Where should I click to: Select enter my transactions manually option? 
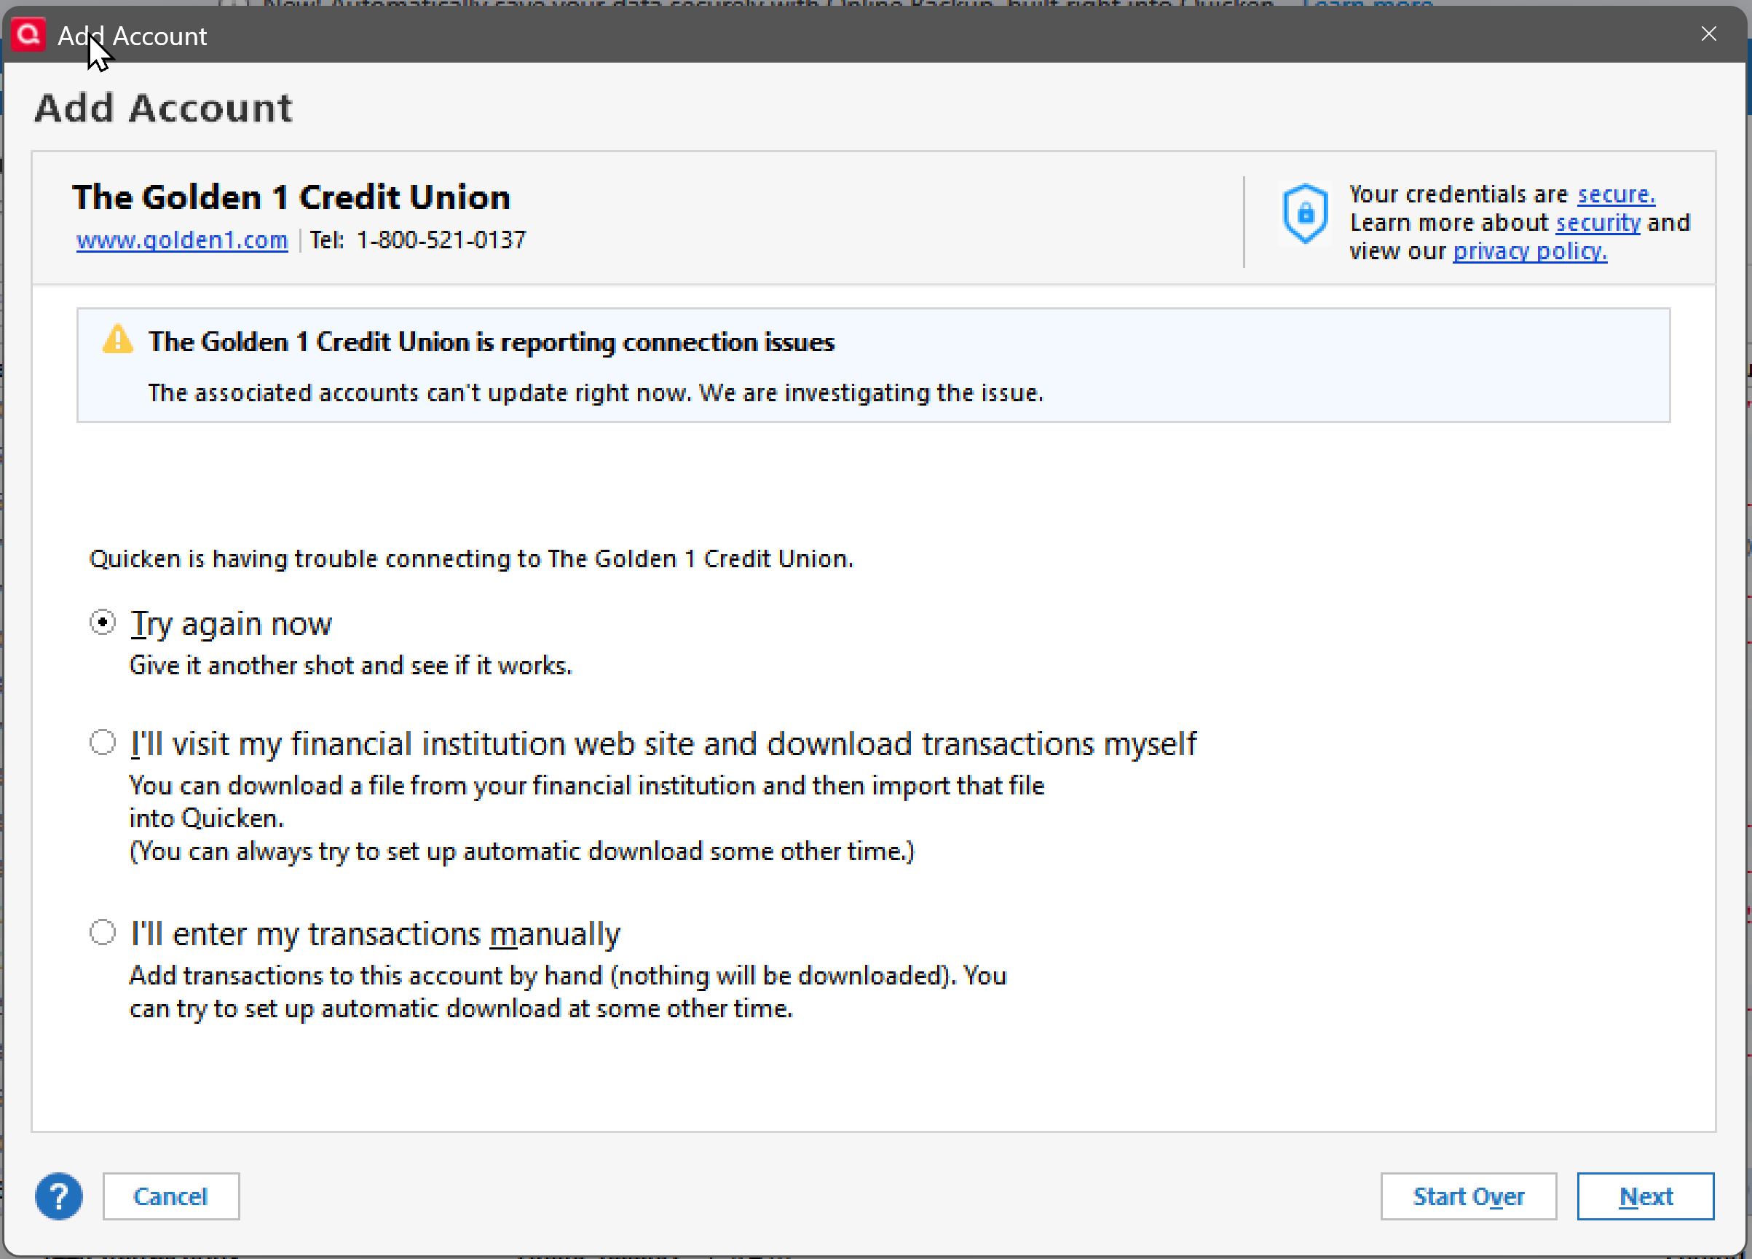click(102, 932)
